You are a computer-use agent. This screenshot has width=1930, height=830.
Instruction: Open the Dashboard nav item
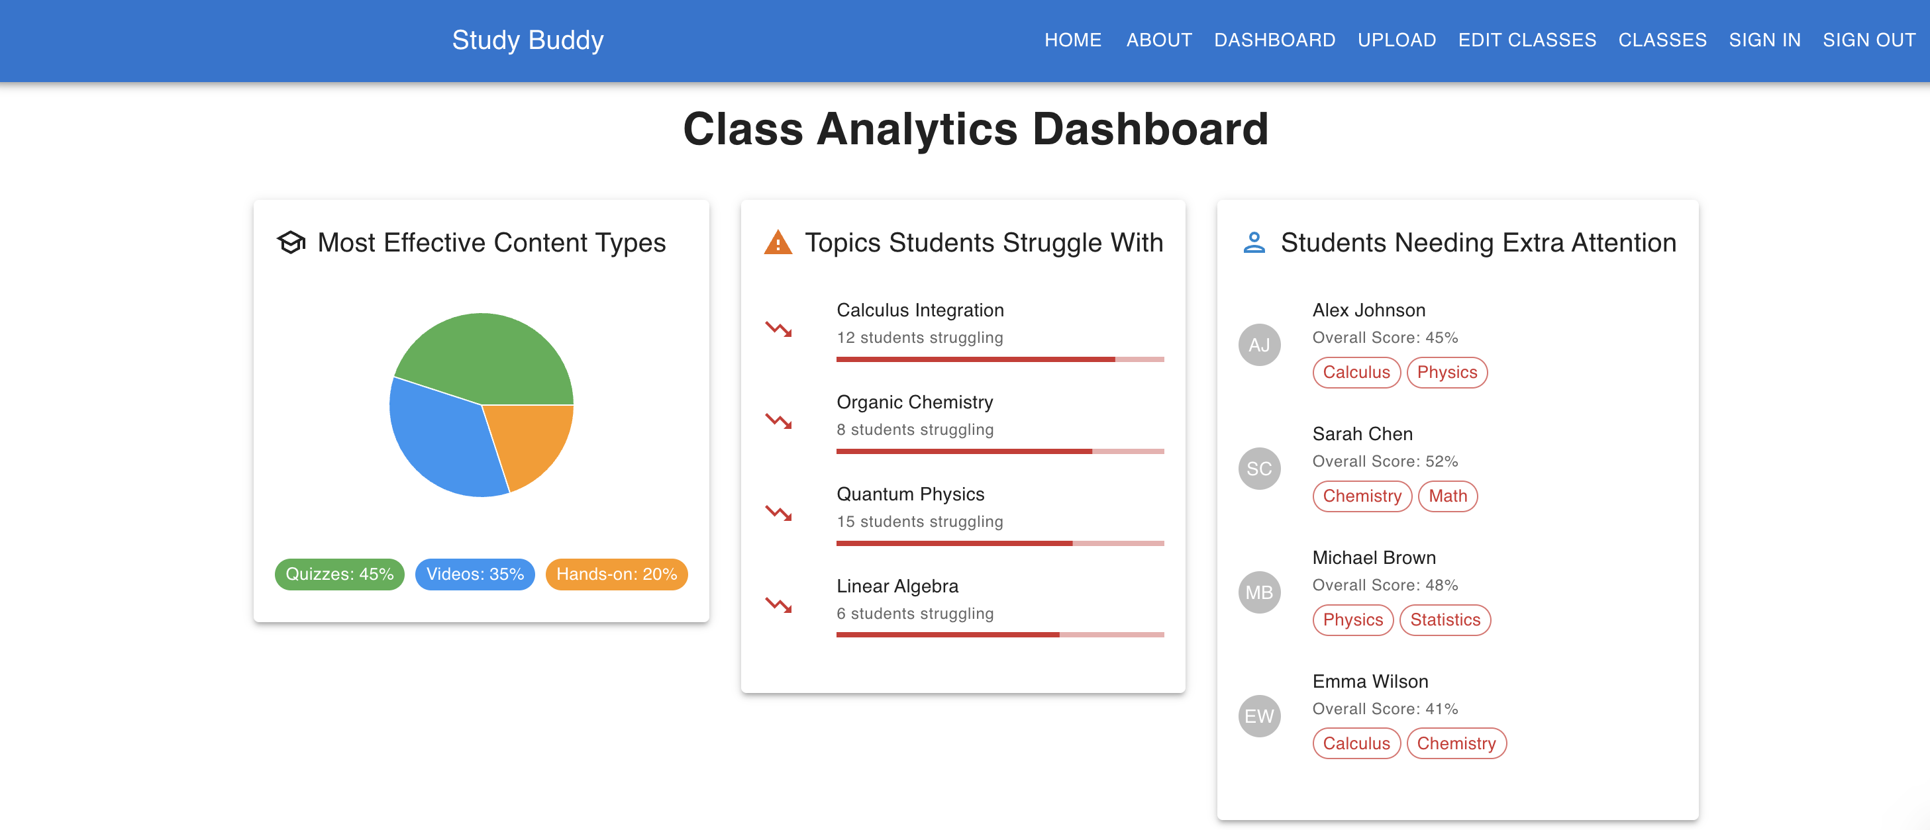click(1274, 40)
